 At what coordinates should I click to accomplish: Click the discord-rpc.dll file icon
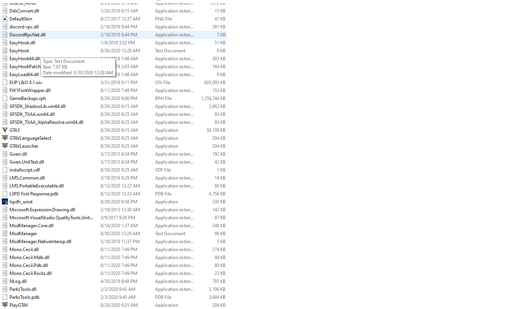[5, 27]
